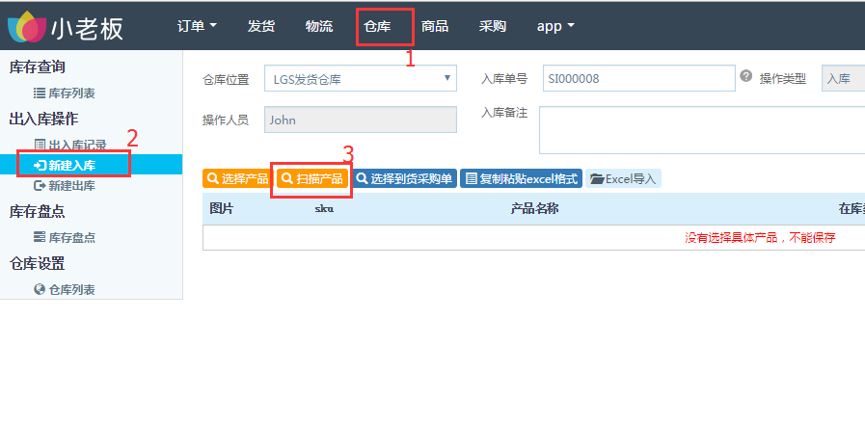Click the 复制粘贴excel格式 button
The height and width of the screenshot is (426, 865).
coord(521,179)
